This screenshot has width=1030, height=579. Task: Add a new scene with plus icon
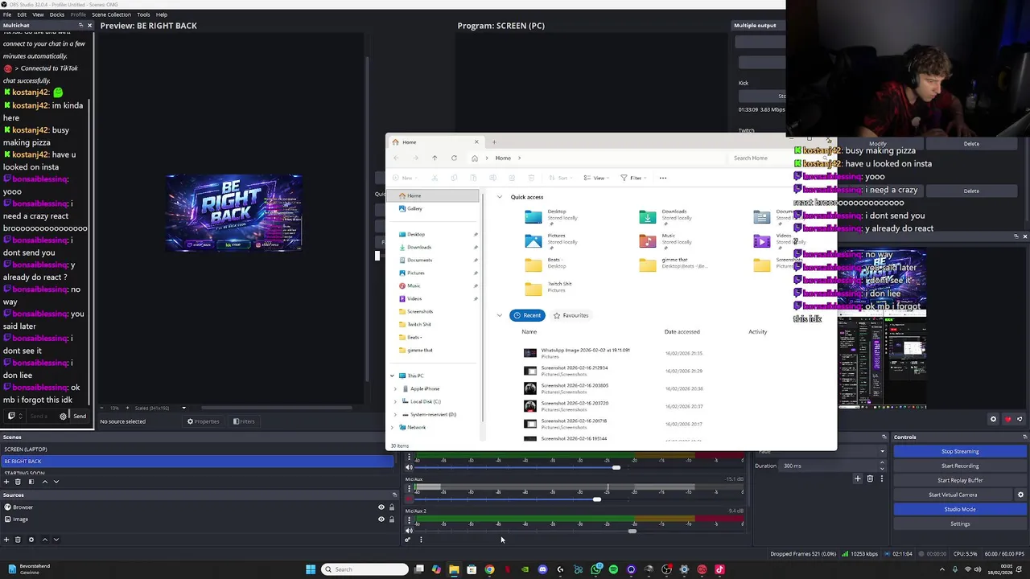click(x=6, y=482)
